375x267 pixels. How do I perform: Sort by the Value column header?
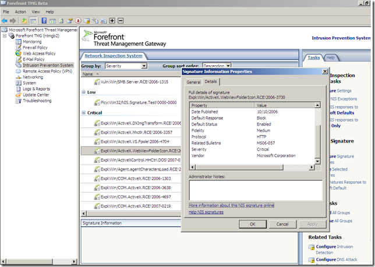(285, 105)
